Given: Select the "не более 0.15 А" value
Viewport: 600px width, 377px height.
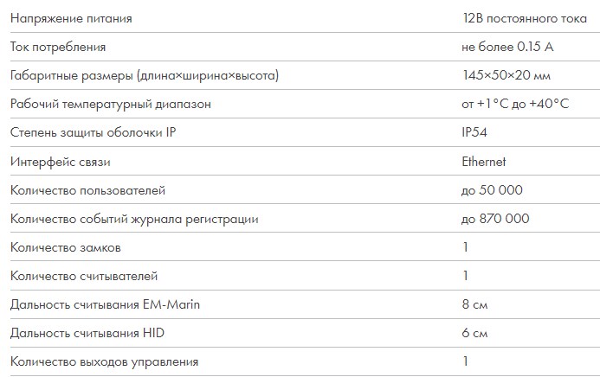Looking at the screenshot, I should point(507,47).
